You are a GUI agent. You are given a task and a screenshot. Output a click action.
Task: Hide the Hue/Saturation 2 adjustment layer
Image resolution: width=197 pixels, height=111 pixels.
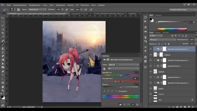coord(151,60)
